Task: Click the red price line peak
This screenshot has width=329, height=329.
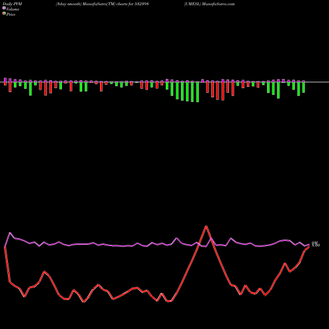Action: [206, 226]
